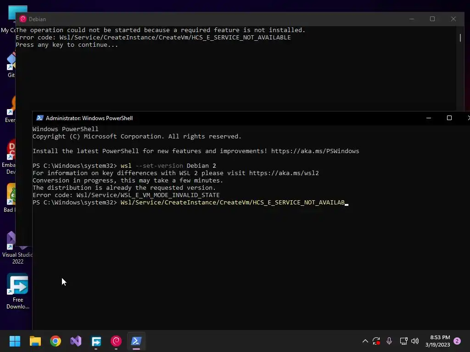Open network settings tray icon

pyautogui.click(x=403, y=341)
